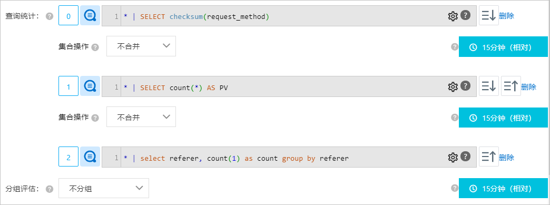Click the 查询统计 label text
This screenshot has width=550, height=205.
pos(23,16)
